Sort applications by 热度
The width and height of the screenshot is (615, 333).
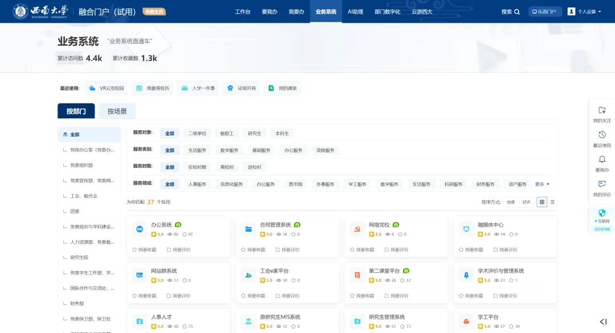click(x=511, y=202)
